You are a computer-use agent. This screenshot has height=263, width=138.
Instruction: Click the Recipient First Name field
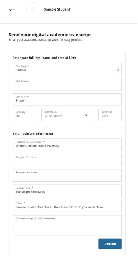[67, 160]
